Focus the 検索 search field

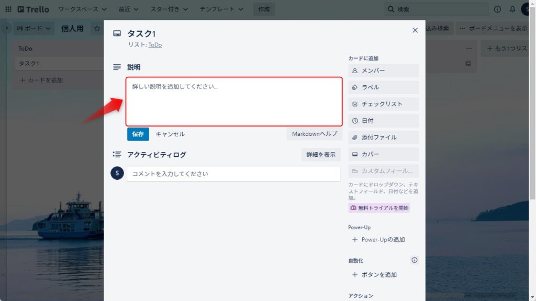click(x=437, y=9)
